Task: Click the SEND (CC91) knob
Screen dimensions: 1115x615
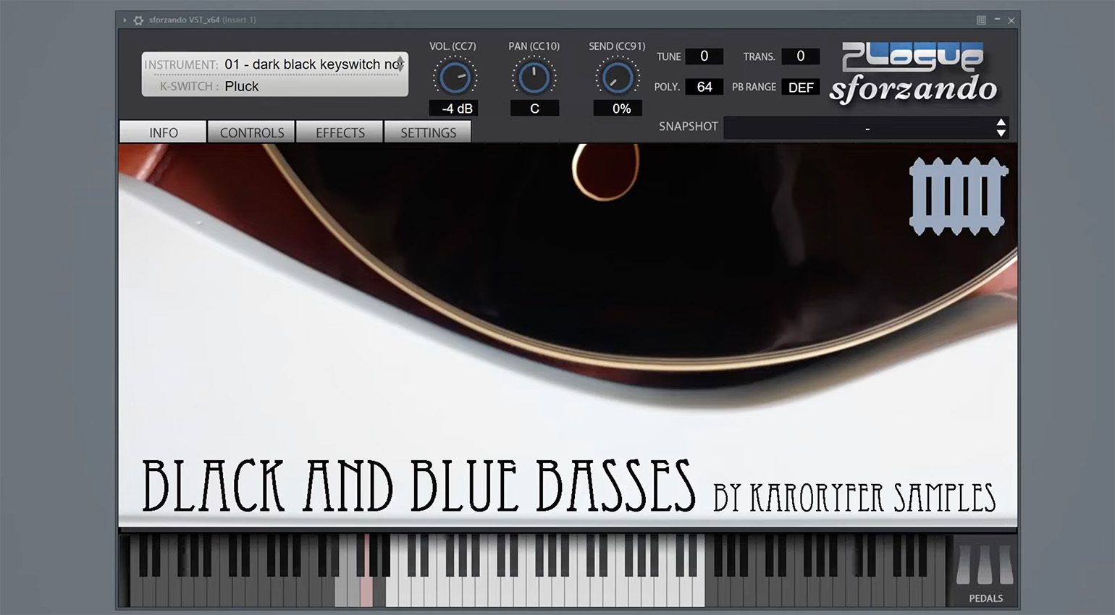Action: pyautogui.click(x=618, y=77)
